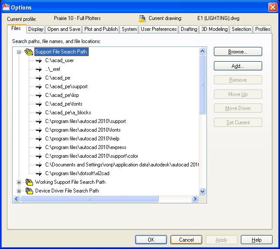Select the C:\acad_pe\lisp path entry
This screenshot has height=249, width=280.
pos(62,95)
